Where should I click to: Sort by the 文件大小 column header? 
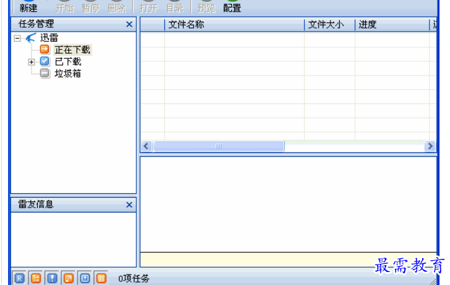pos(330,25)
